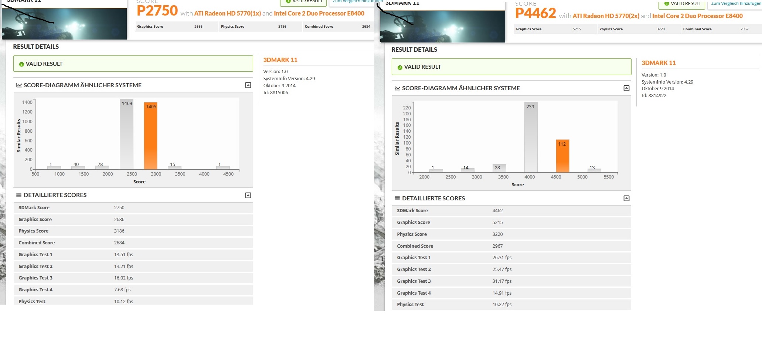This screenshot has height=339, width=762.
Task: Collapse the left DETAILLIERTE SCORES panel
Action: click(x=248, y=195)
